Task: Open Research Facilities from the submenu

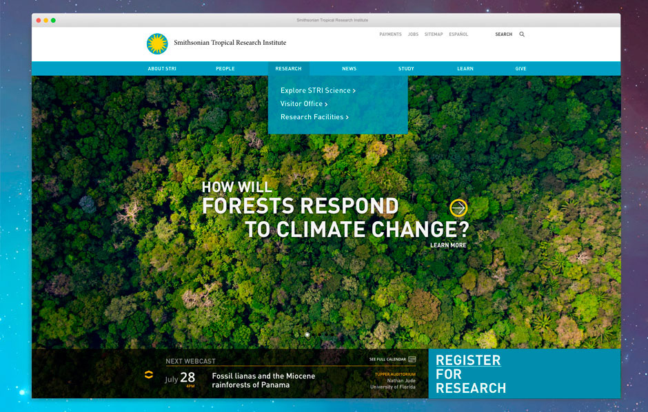Action: coord(314,117)
